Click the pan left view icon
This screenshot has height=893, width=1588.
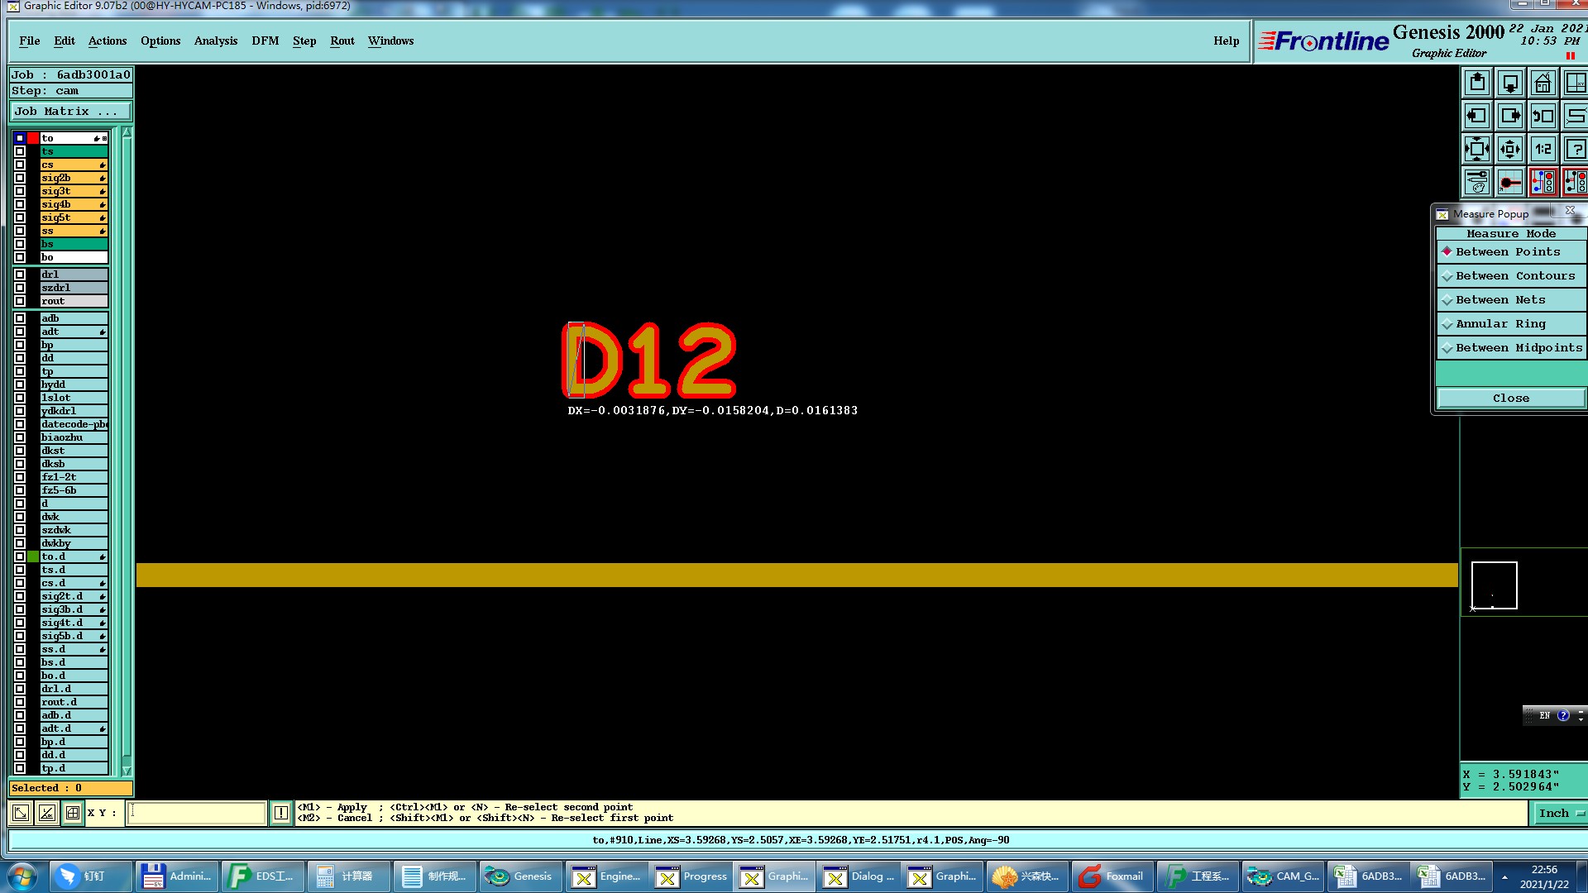tap(1477, 116)
